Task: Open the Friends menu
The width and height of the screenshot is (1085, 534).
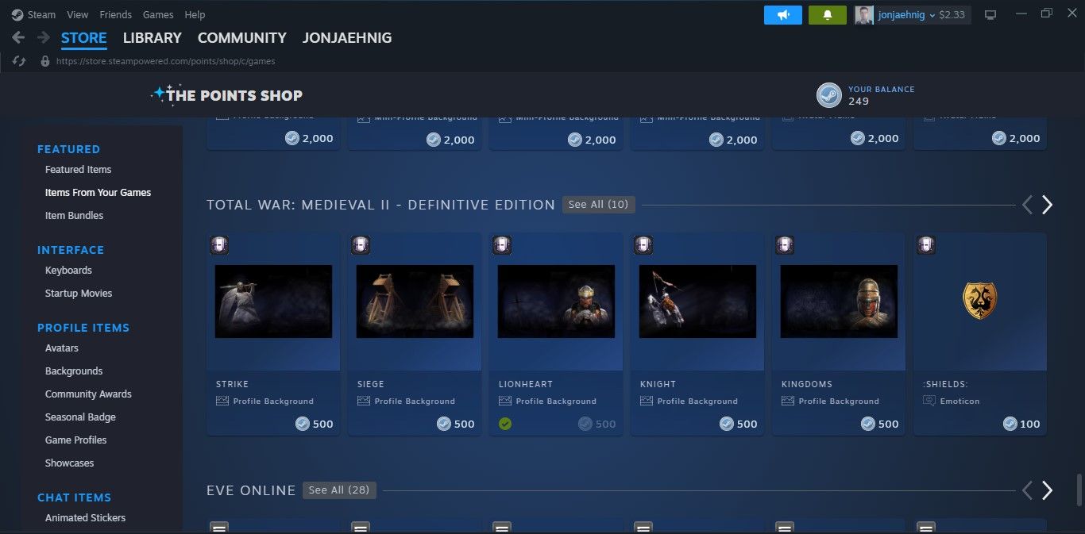Action: [115, 14]
